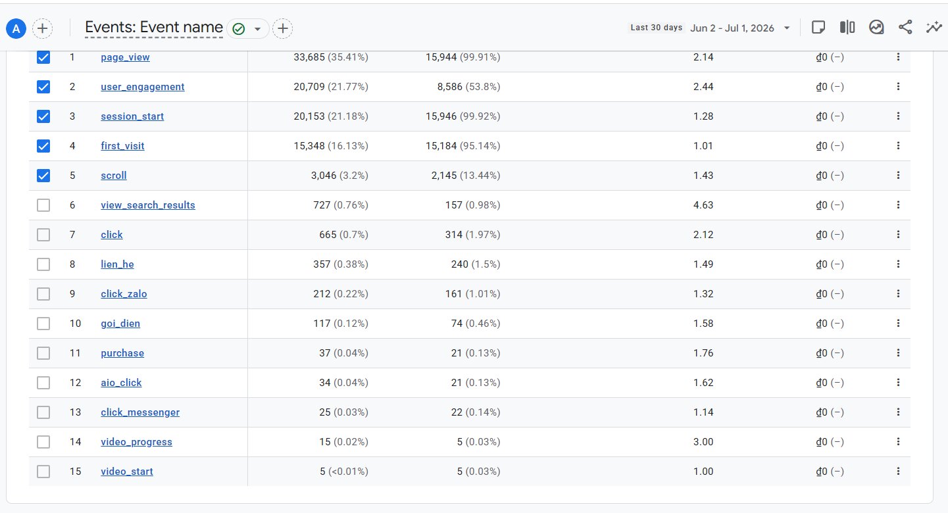Uncheck the user_engagement row checkbox
948x513 pixels.
click(43, 87)
